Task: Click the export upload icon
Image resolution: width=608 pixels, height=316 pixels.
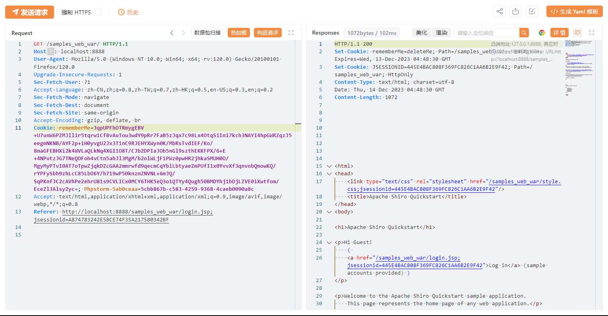Action: coord(516,12)
